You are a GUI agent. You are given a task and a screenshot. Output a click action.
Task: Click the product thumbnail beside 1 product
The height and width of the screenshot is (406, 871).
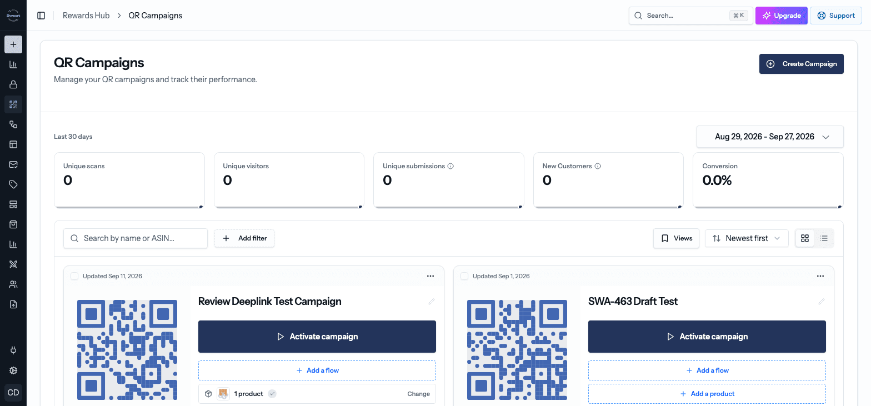(223, 394)
